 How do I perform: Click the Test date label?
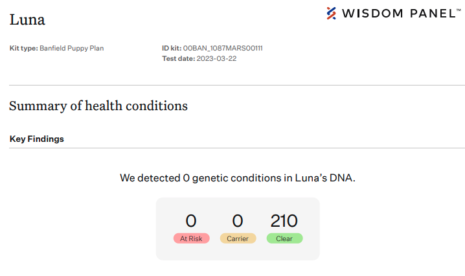(179, 58)
